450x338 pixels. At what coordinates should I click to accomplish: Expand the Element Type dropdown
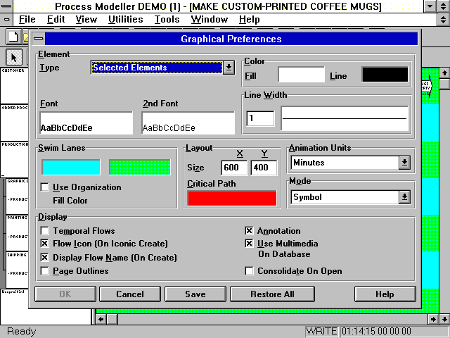[228, 68]
